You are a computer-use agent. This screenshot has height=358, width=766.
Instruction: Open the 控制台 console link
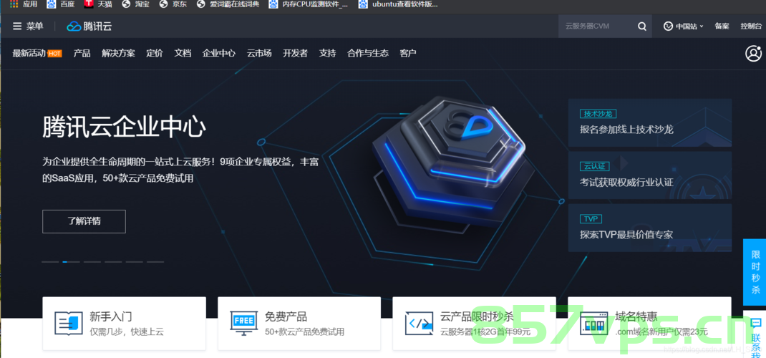coord(751,26)
